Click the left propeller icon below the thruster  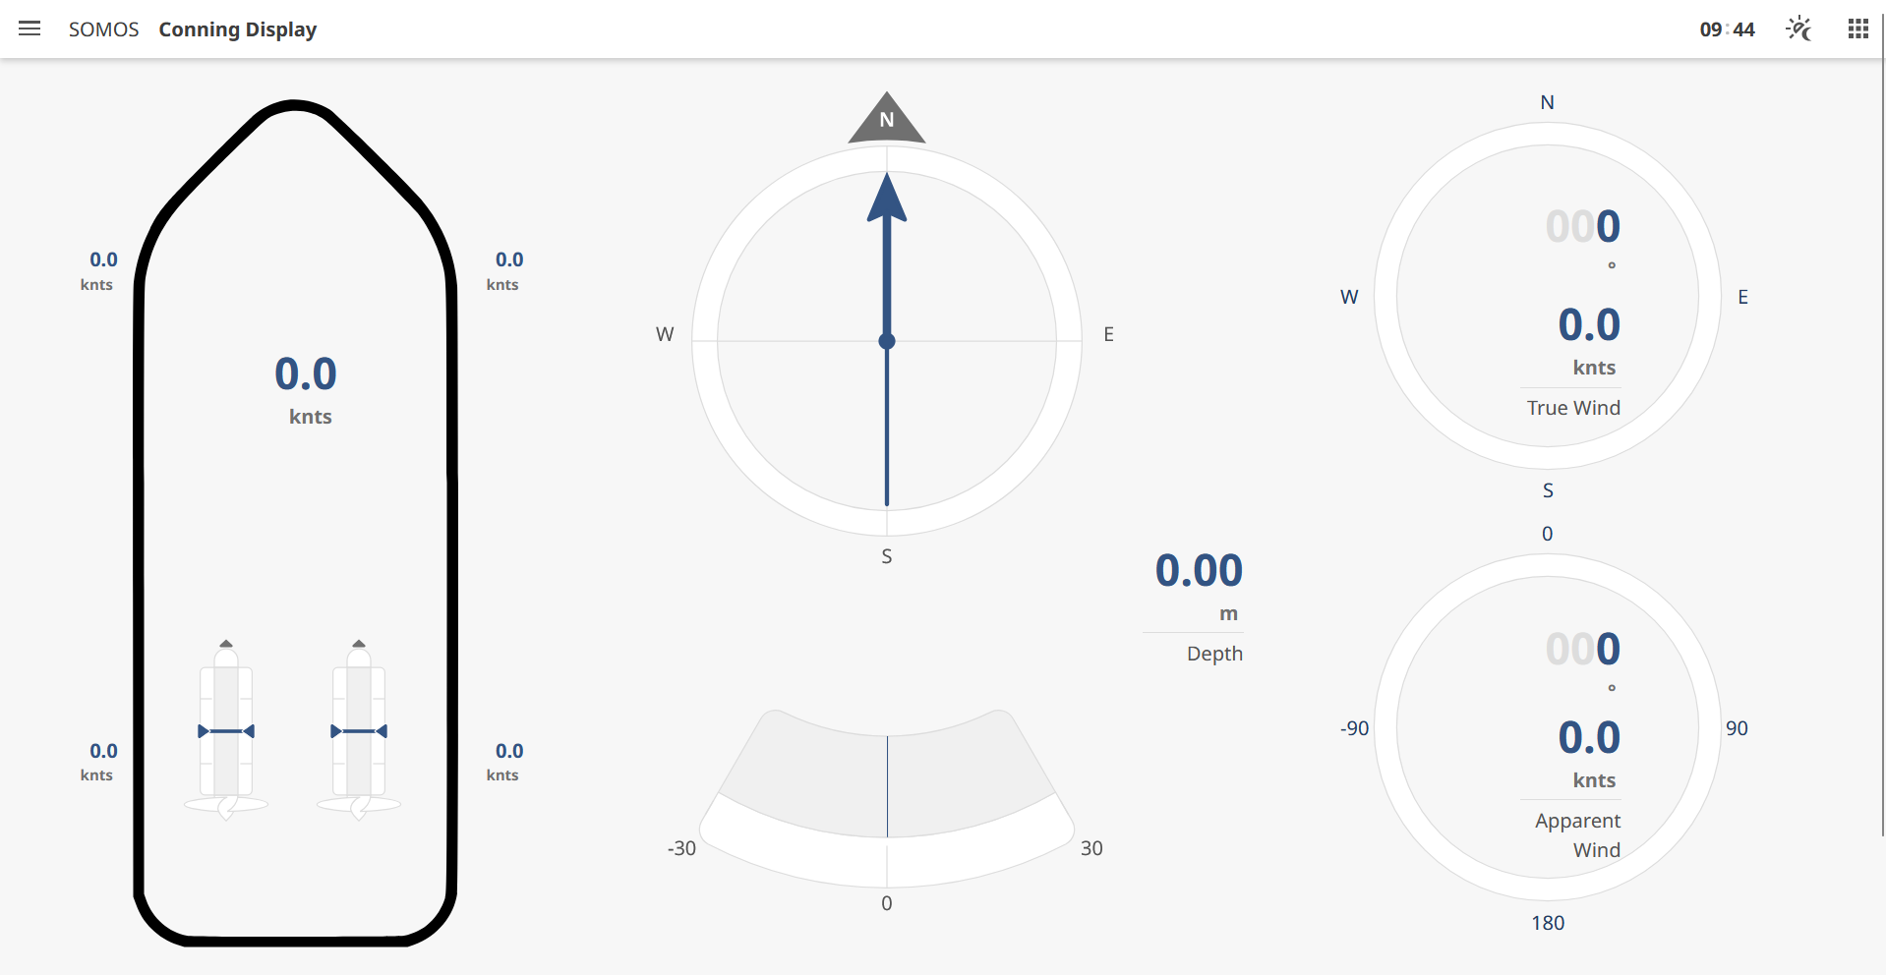[226, 807]
